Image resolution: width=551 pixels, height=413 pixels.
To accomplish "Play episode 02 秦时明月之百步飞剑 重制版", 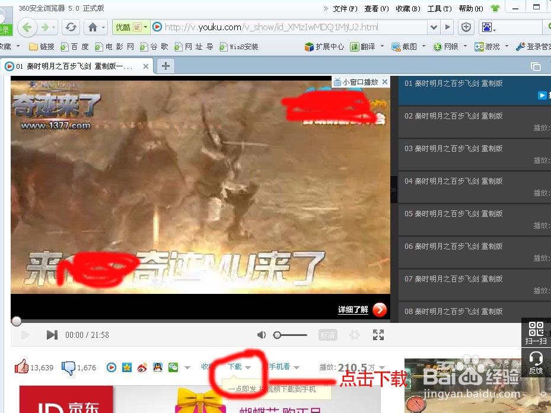I will tap(474, 121).
